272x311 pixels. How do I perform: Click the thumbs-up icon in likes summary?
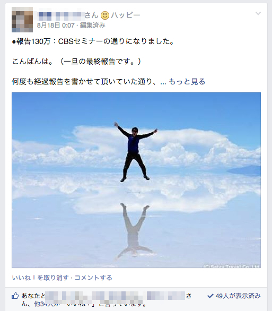[x=15, y=296]
